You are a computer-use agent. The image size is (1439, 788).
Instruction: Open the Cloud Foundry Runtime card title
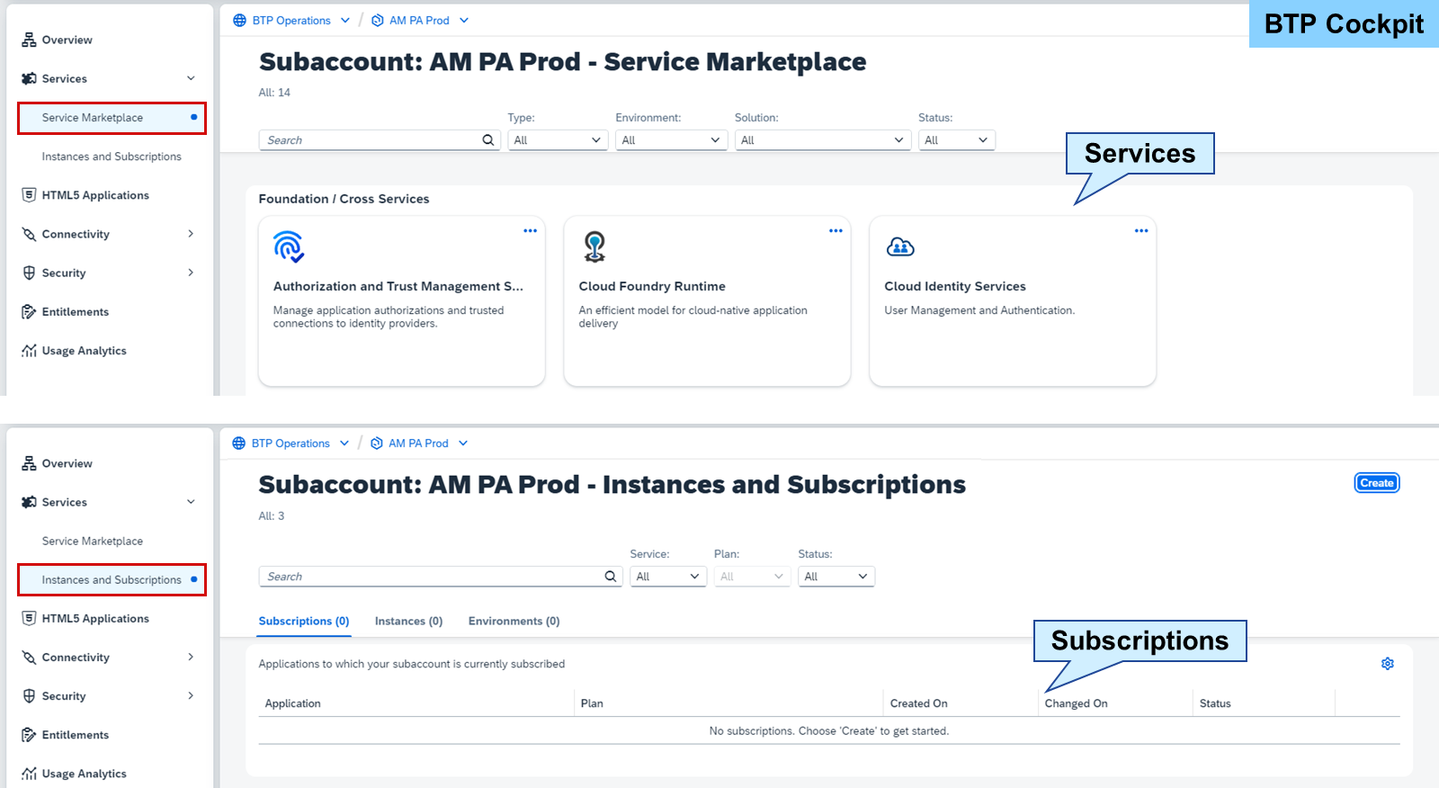point(652,286)
